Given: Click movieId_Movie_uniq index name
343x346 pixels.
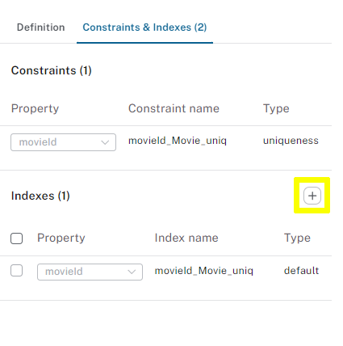Looking at the screenshot, I should [204, 271].
